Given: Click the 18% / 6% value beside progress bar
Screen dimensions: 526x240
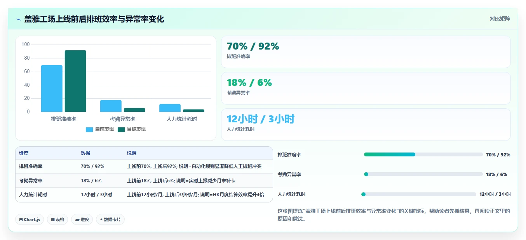Looking at the screenshot, I should pos(496,174).
